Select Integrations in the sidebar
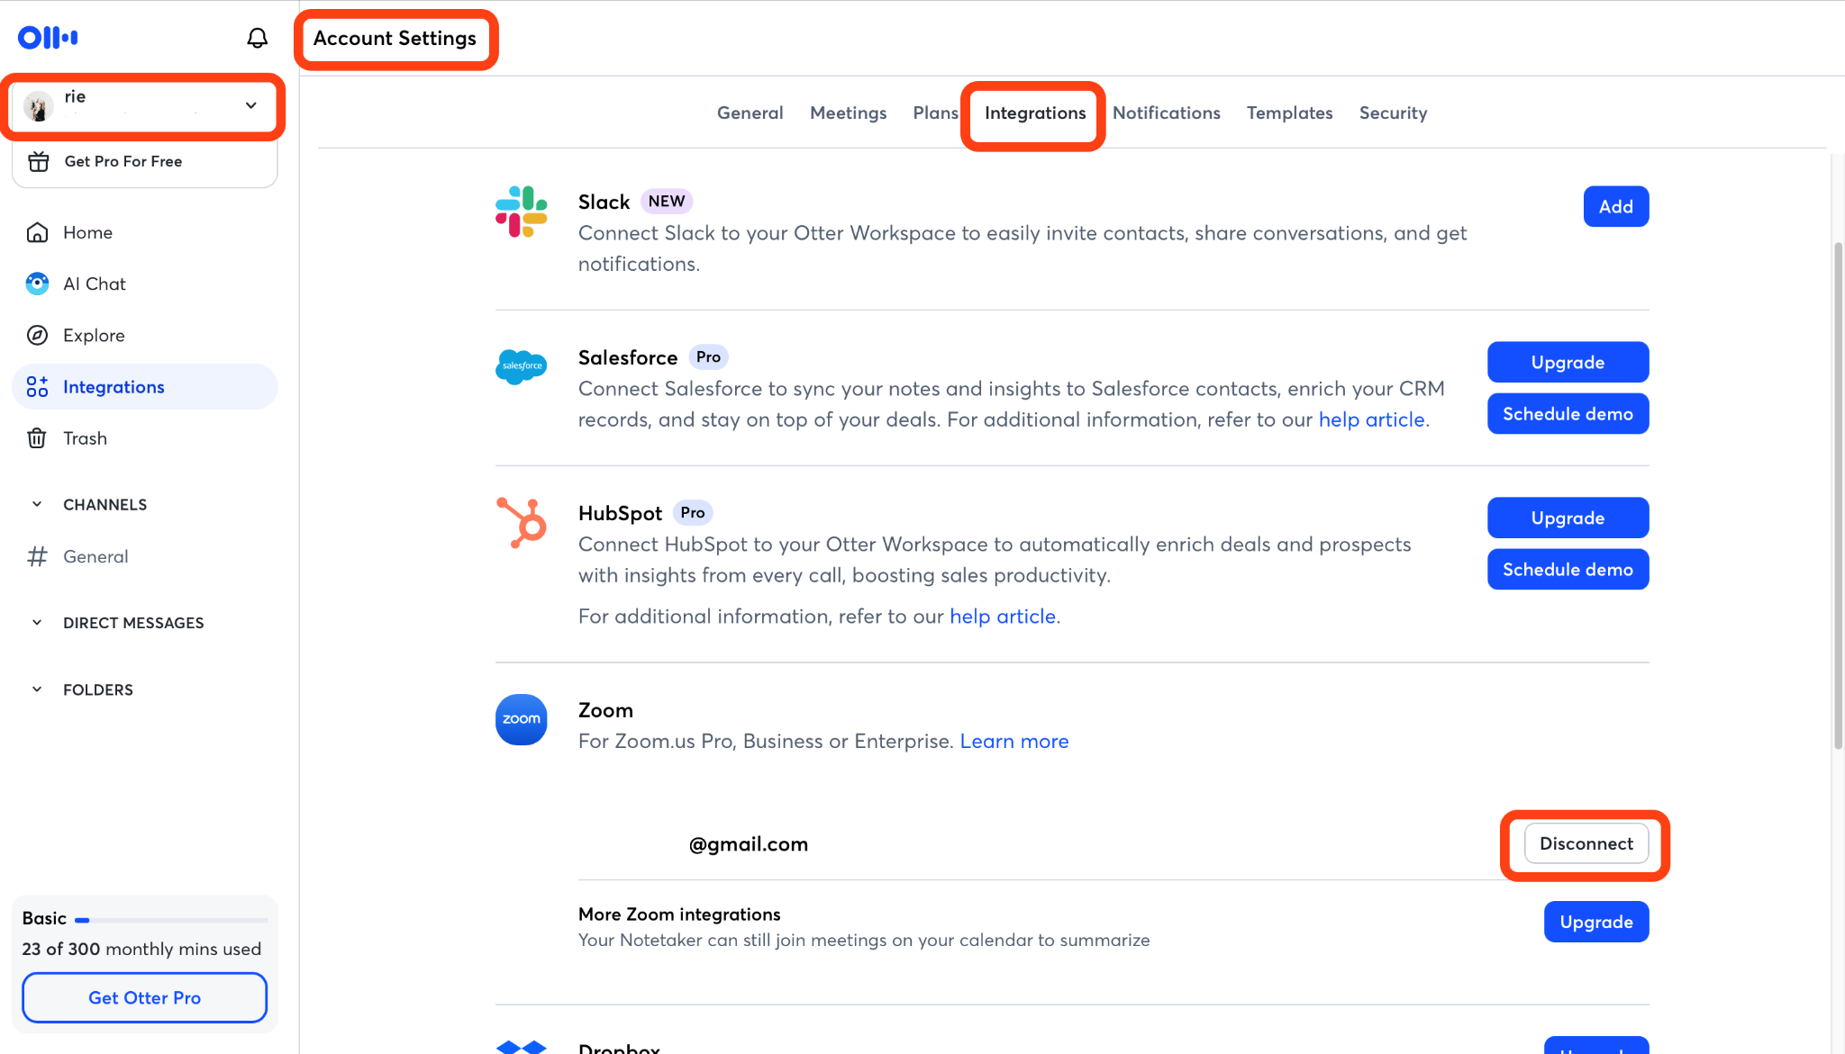This screenshot has height=1054, width=1845. 145,387
